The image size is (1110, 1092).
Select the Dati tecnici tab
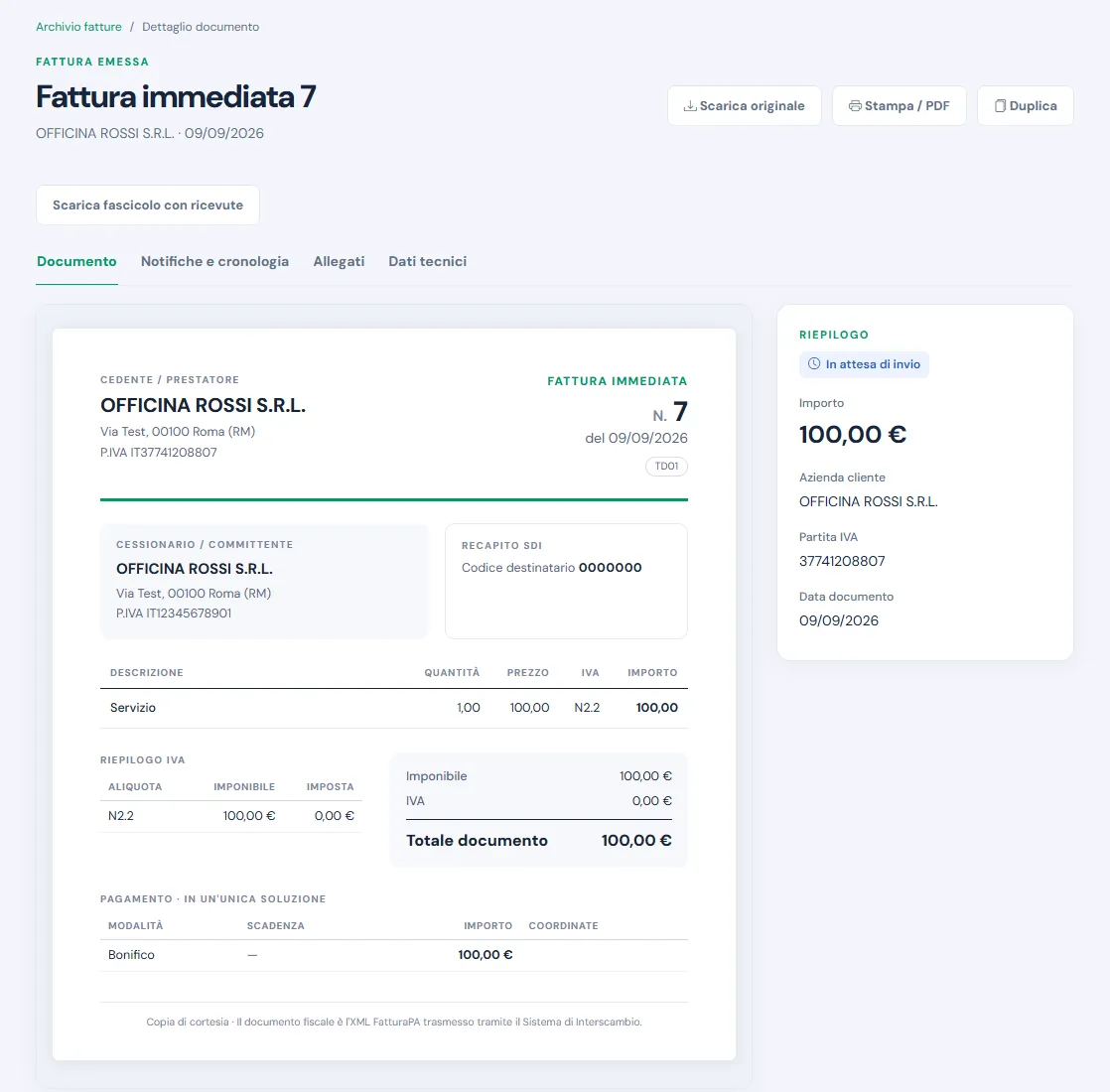[428, 262]
